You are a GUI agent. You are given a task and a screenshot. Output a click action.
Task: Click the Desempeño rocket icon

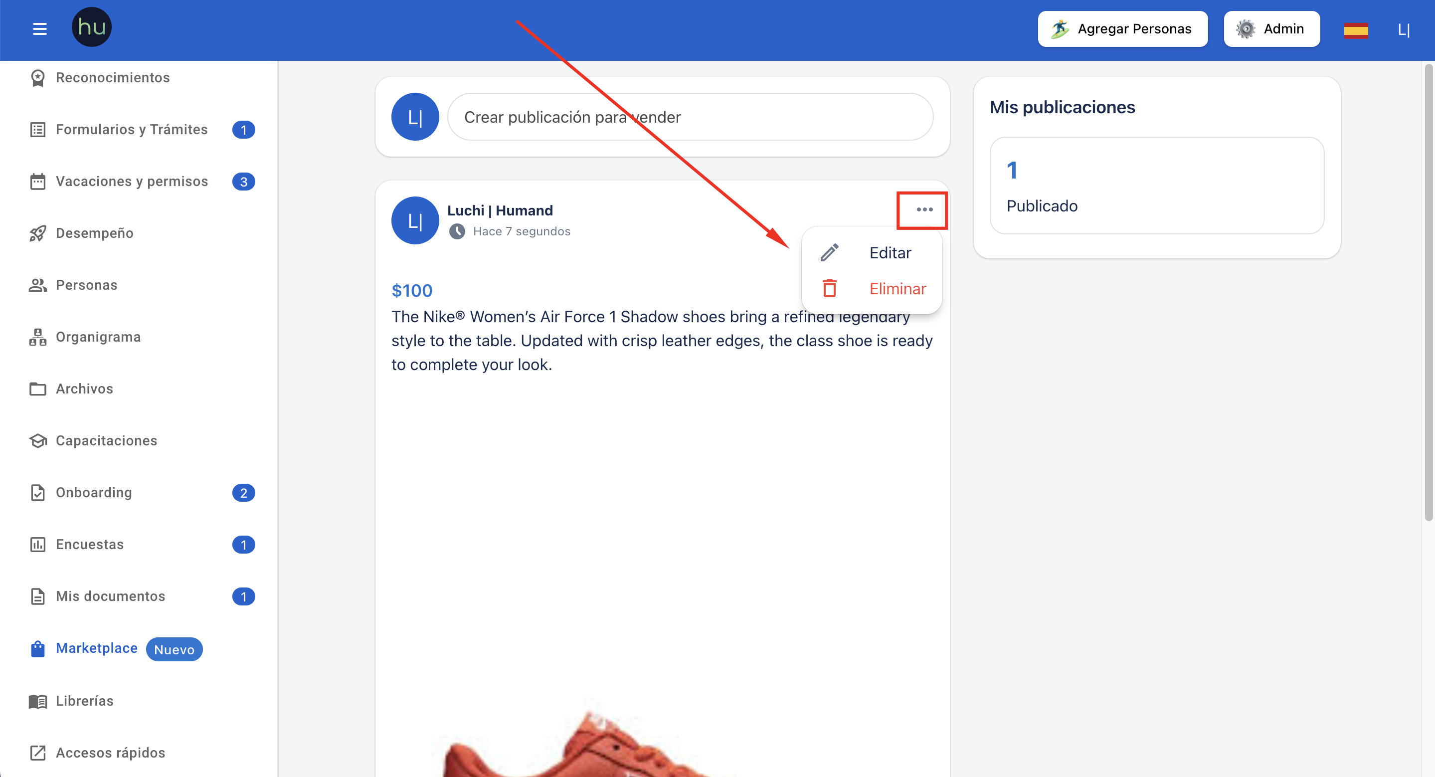click(37, 233)
